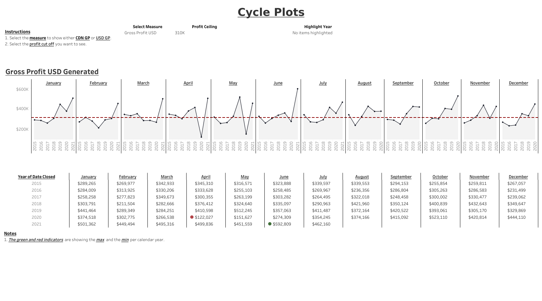This screenshot has height=301, width=542.
Task: Click the red minimum indicator dot beside $122,027
Action: tap(192, 217)
